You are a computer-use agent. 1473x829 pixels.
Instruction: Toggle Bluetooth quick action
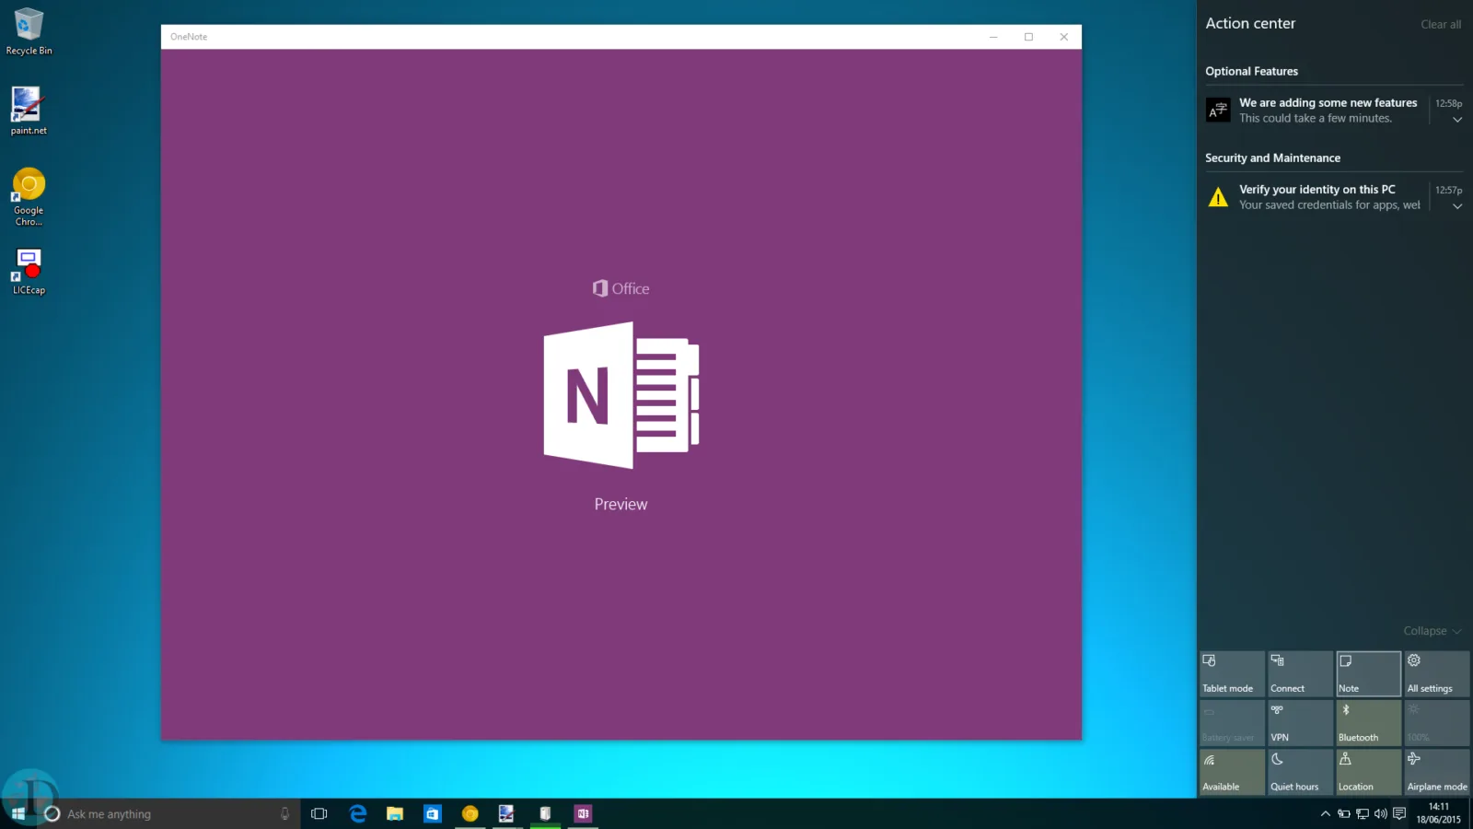(1368, 723)
